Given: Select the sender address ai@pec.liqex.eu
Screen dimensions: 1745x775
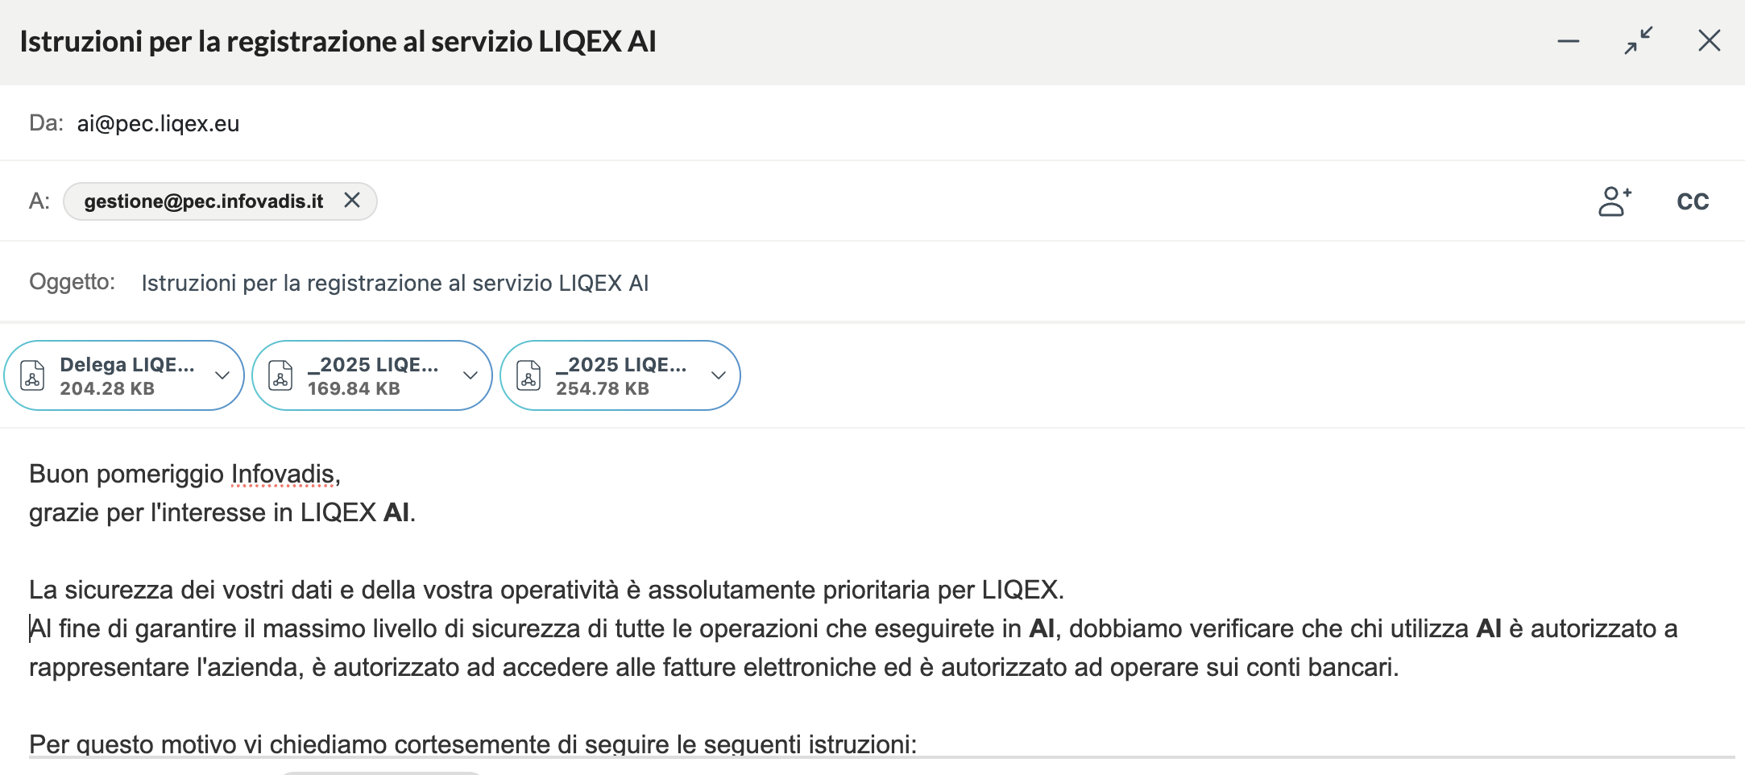Looking at the screenshot, I should coord(158,123).
